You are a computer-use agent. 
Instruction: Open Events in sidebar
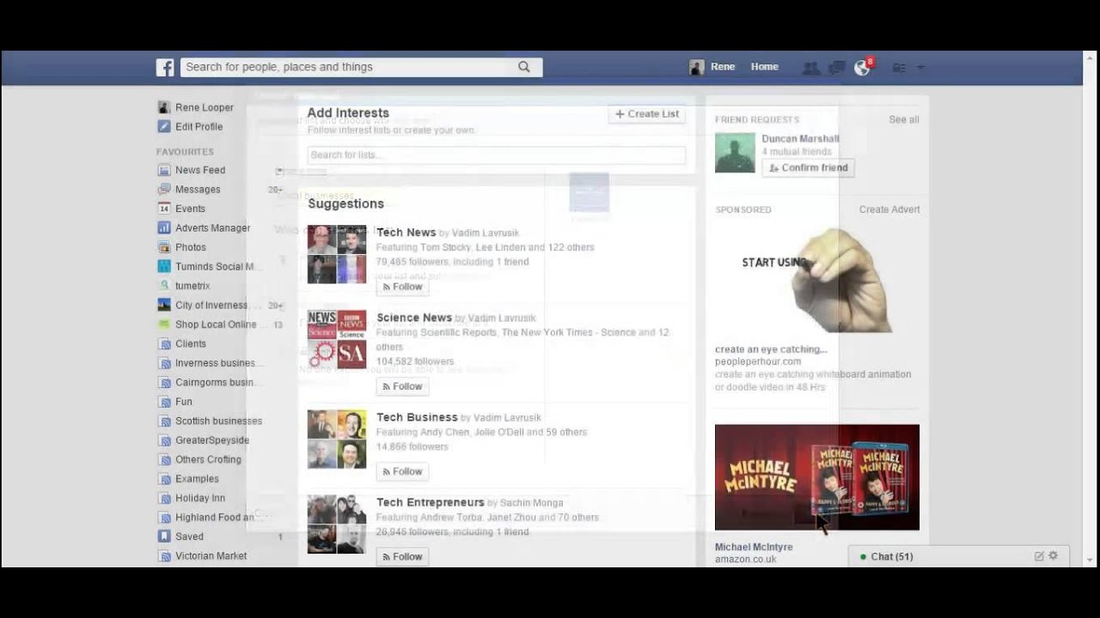tap(190, 209)
